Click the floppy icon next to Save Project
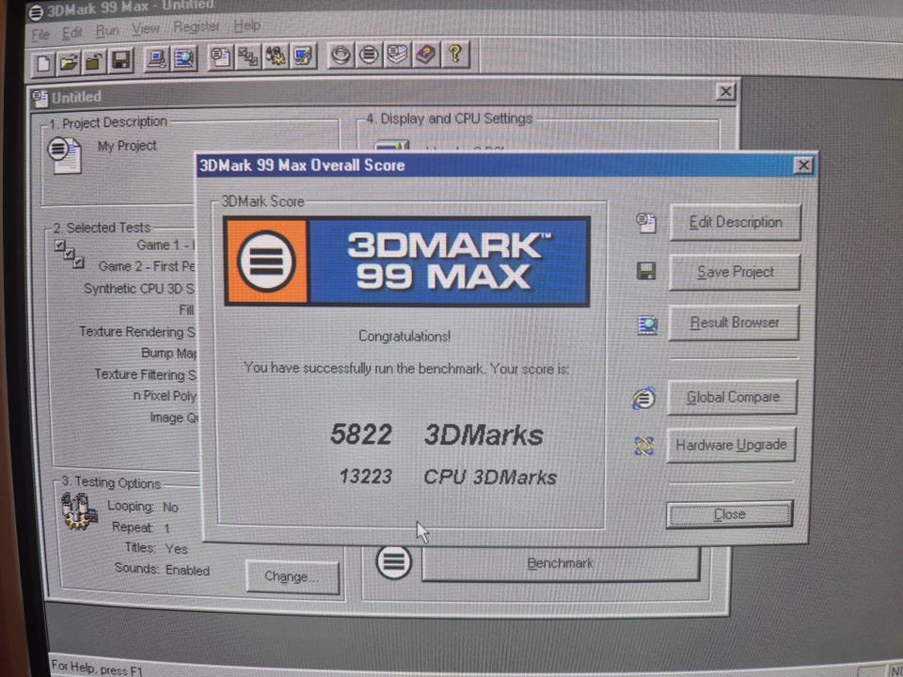Screen dimensions: 903x677 pos(646,271)
